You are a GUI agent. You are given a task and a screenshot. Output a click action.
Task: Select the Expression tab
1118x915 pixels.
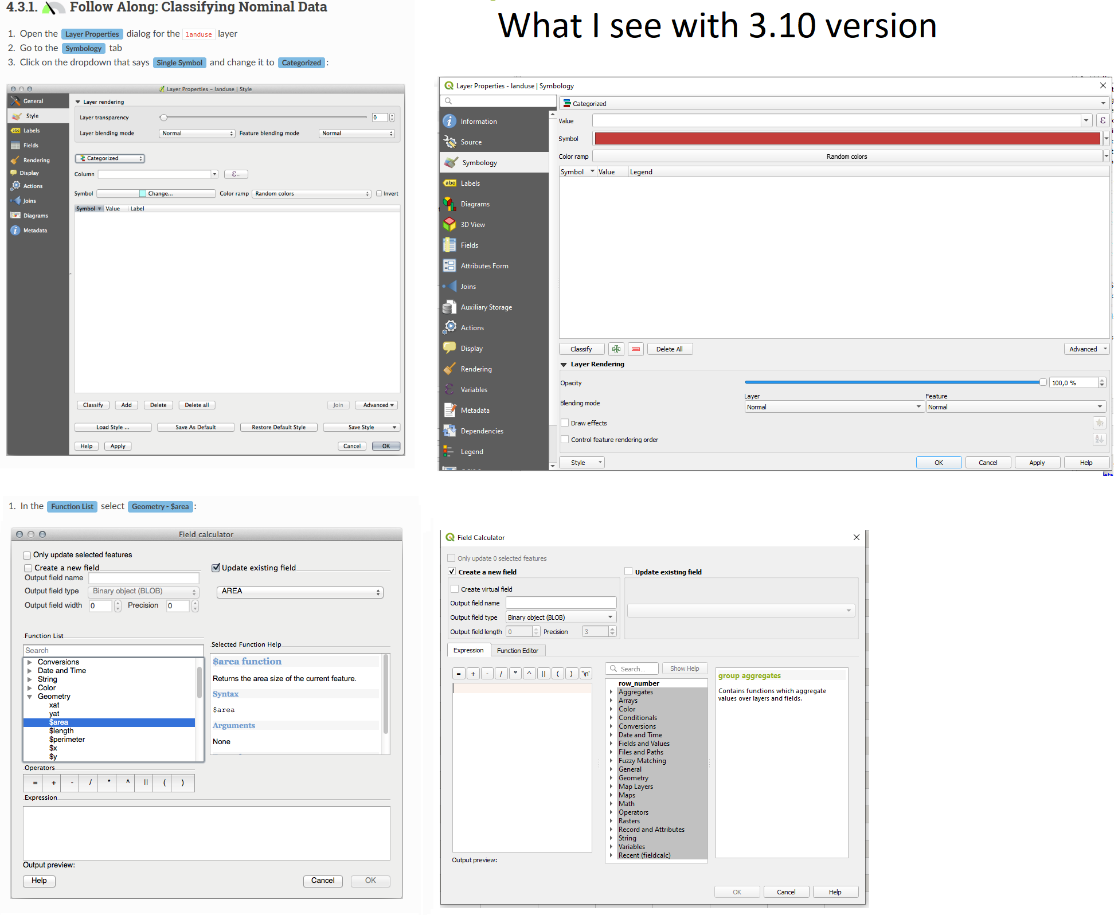click(468, 650)
